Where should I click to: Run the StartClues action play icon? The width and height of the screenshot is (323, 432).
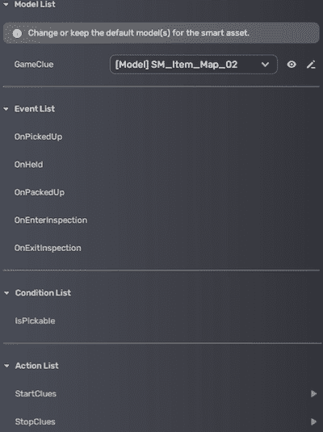tap(313, 393)
